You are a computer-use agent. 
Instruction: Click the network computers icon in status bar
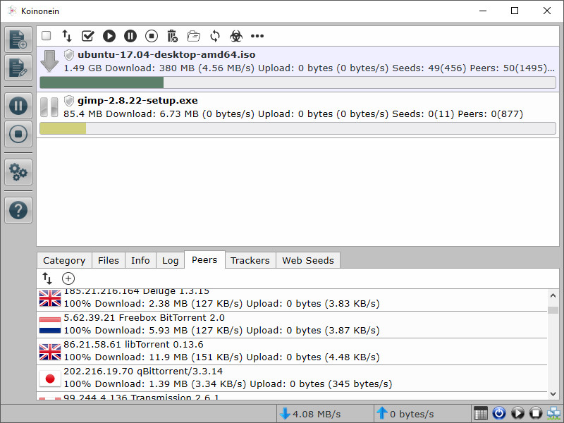click(x=554, y=413)
